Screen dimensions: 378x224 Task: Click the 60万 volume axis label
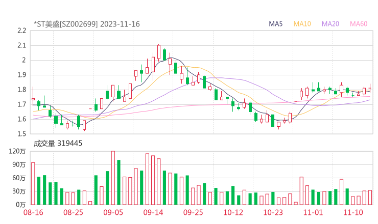click(19, 178)
